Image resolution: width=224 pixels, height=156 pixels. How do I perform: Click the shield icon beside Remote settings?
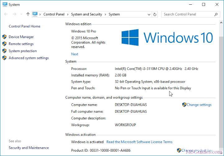[x=4, y=44]
